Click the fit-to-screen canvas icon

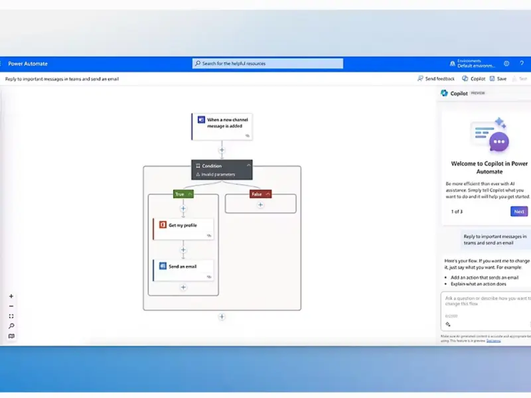(11, 316)
